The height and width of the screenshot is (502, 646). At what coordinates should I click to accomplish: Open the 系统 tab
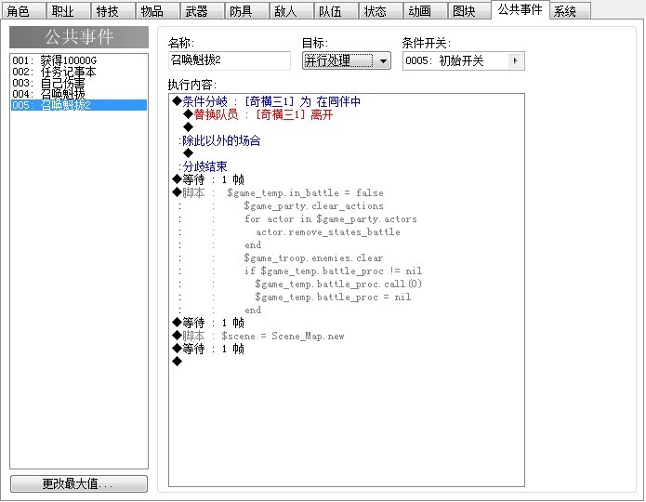click(570, 11)
